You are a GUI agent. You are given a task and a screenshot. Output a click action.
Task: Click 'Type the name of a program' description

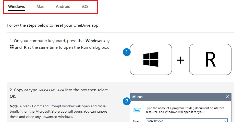point(185,110)
